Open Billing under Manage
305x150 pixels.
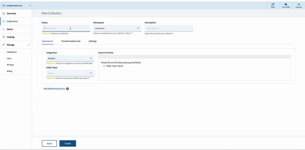point(9,71)
